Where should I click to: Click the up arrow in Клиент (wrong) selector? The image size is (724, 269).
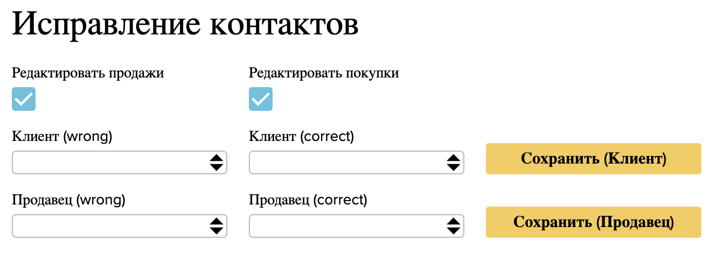[x=216, y=158]
